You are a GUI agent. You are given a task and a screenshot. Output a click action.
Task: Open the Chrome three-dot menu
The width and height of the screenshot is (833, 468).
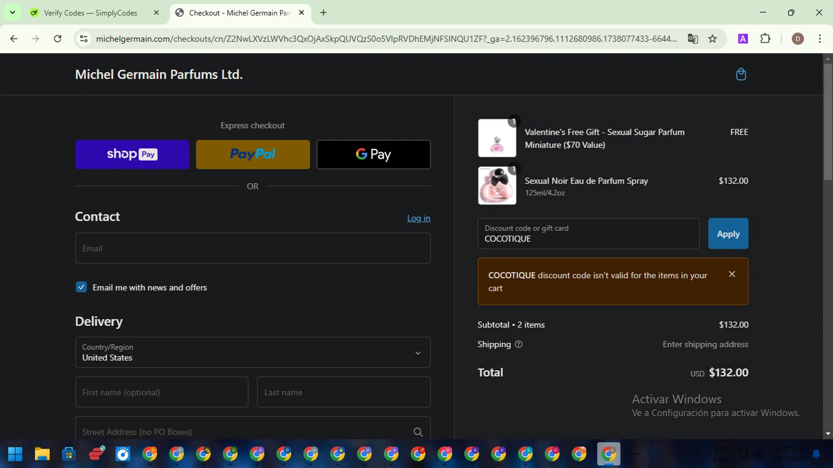[820, 38]
